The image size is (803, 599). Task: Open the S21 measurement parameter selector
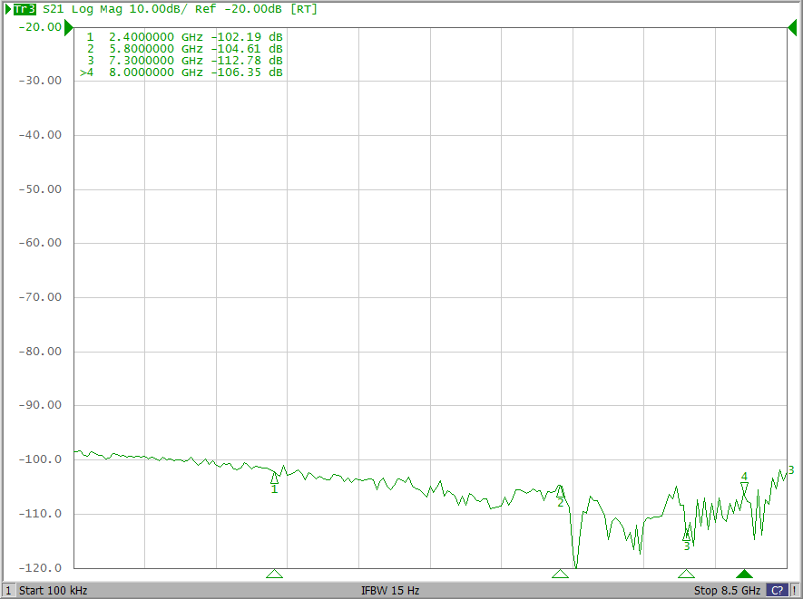click(x=54, y=9)
